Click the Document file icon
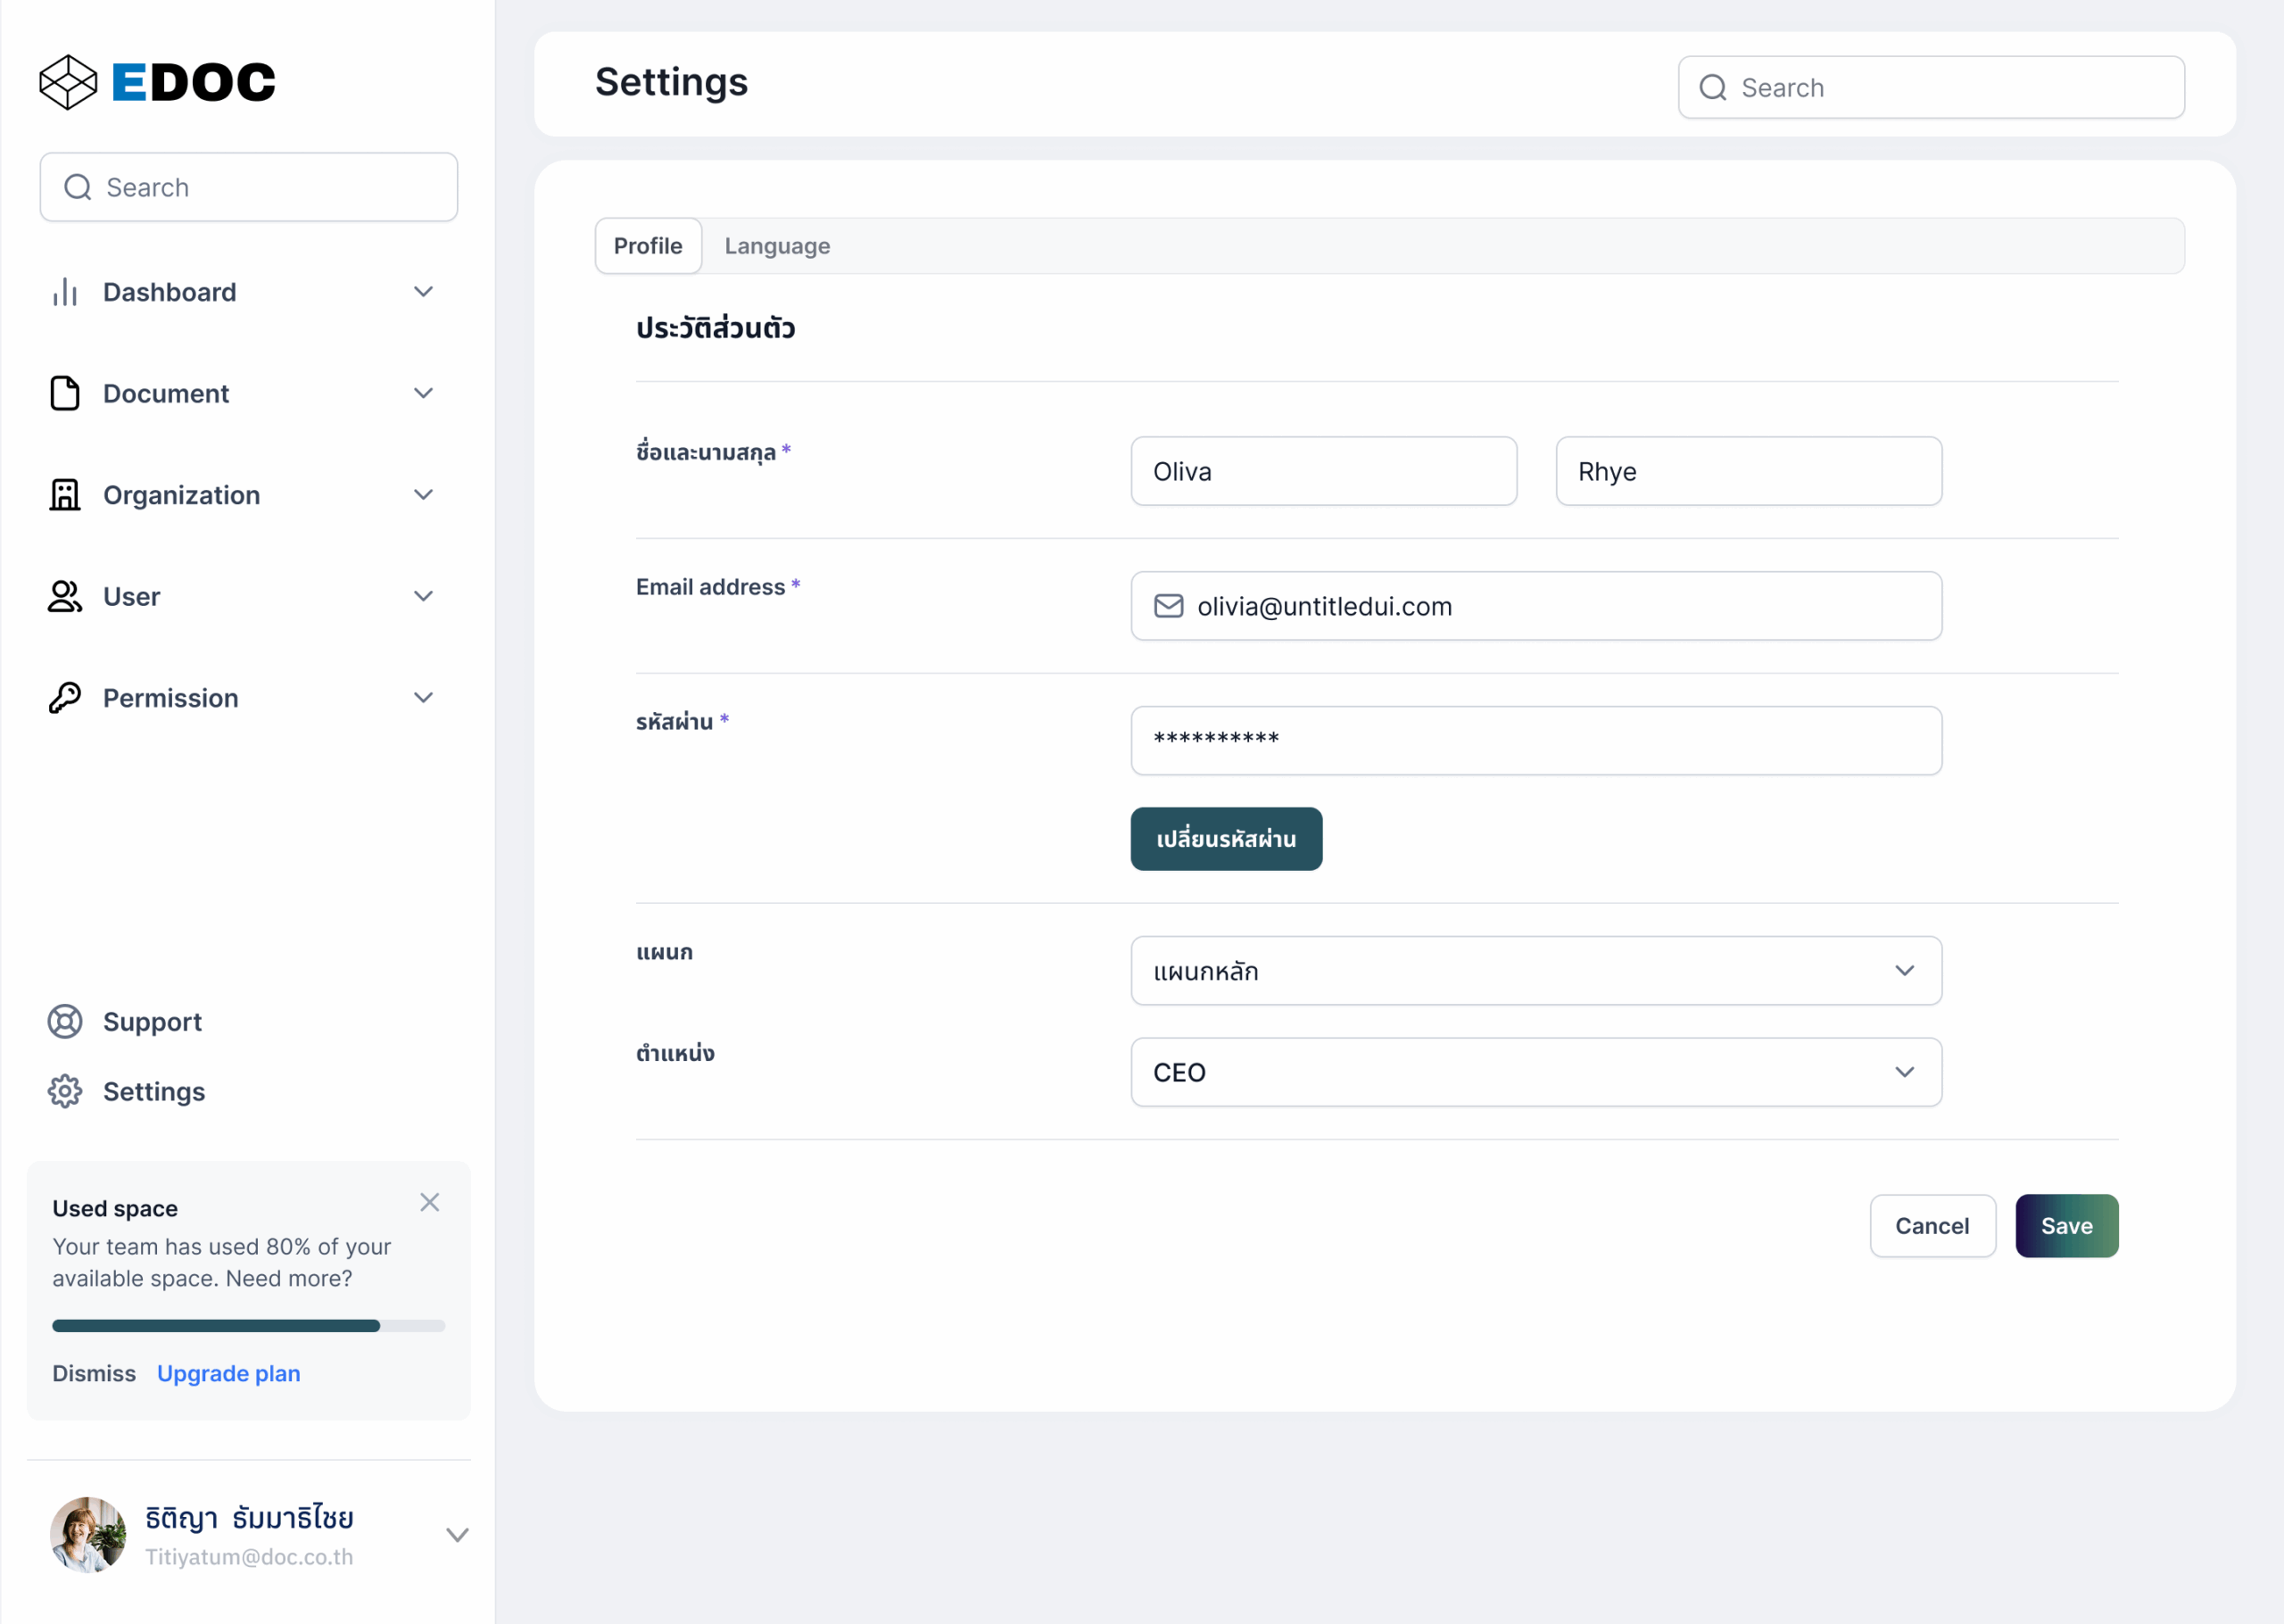The image size is (2284, 1624). click(x=65, y=393)
